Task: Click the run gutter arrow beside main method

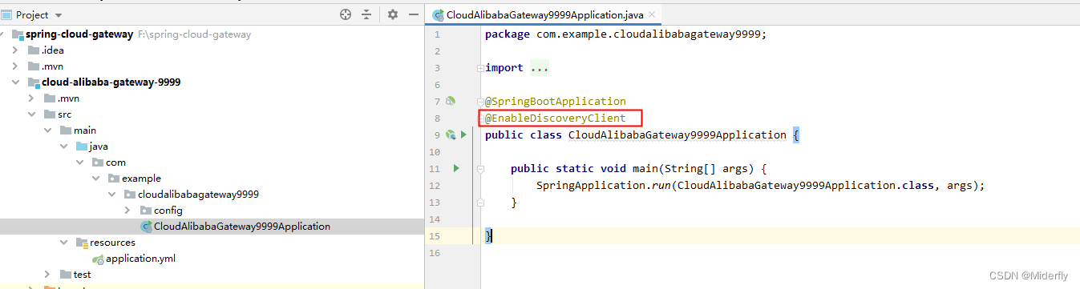Action: pyautogui.click(x=455, y=169)
